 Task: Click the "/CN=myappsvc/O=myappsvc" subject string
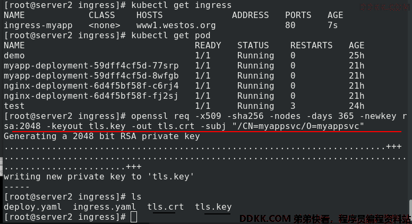[298, 126]
